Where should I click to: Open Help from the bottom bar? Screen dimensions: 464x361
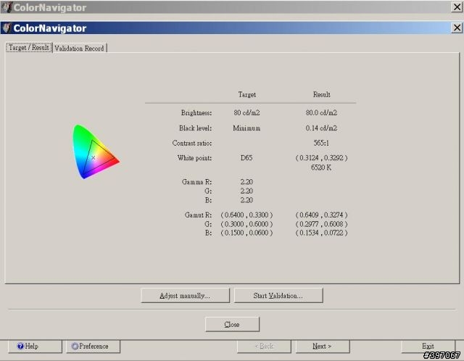pos(35,347)
